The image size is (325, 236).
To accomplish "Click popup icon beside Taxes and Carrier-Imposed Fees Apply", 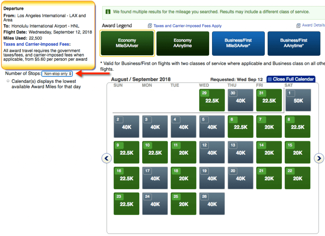I will pyautogui.click(x=149, y=26).
